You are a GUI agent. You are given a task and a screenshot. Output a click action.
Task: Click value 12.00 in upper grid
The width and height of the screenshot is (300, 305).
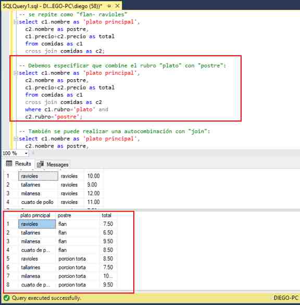pos(93,193)
